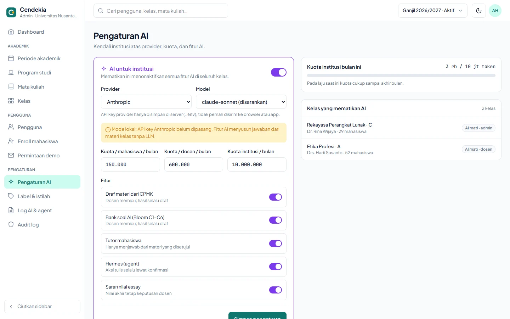The width and height of the screenshot is (510, 319).
Task: Turn off Hermes (agent) toggle
Action: click(x=276, y=267)
